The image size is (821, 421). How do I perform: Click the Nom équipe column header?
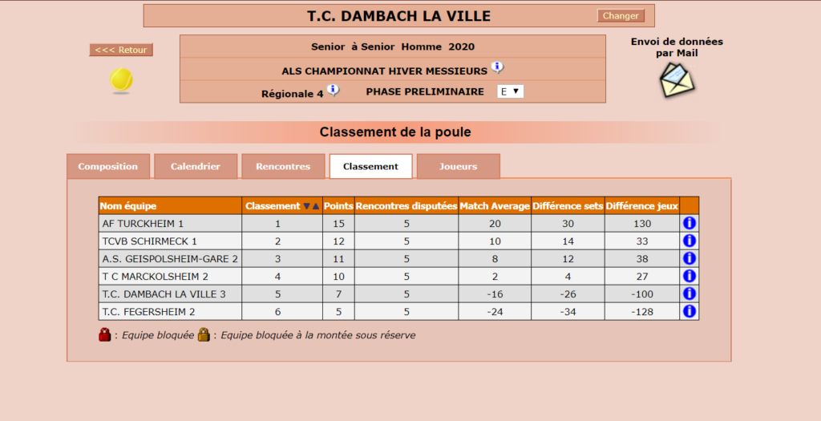pos(170,206)
